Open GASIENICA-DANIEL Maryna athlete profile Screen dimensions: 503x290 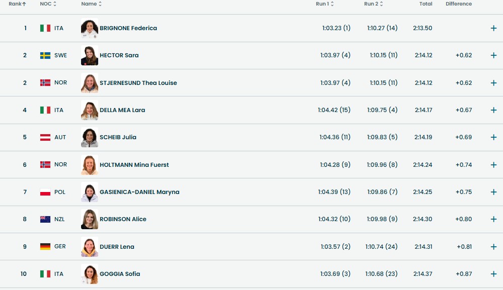click(x=139, y=192)
